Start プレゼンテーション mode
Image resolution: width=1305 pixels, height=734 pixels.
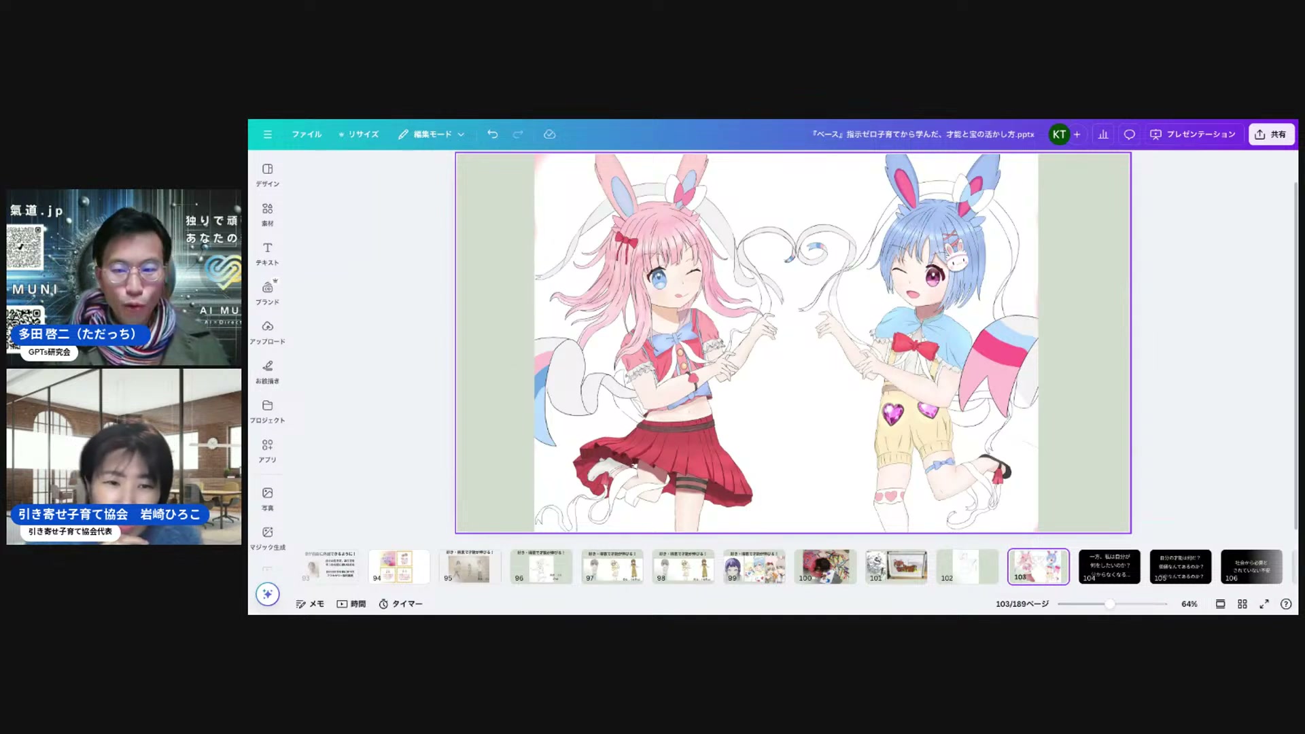pyautogui.click(x=1193, y=135)
